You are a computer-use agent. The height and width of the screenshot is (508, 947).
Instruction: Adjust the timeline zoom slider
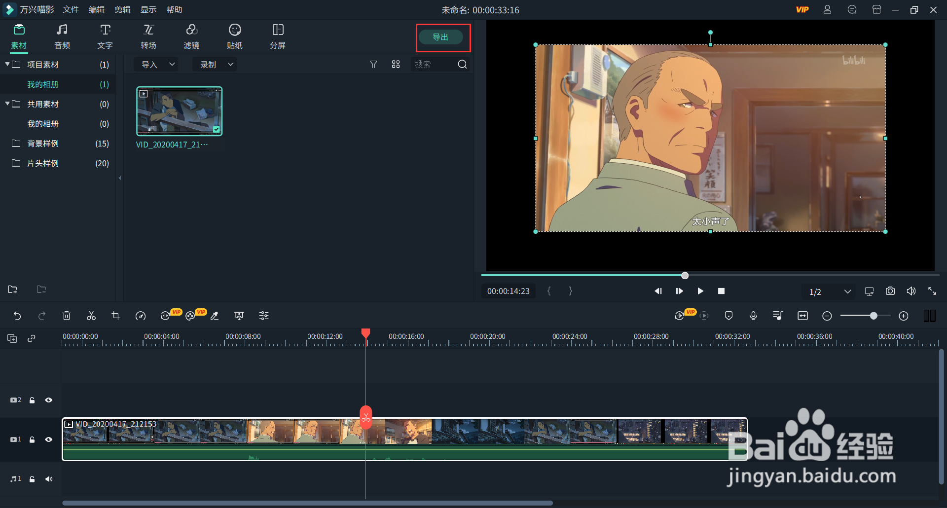874,316
